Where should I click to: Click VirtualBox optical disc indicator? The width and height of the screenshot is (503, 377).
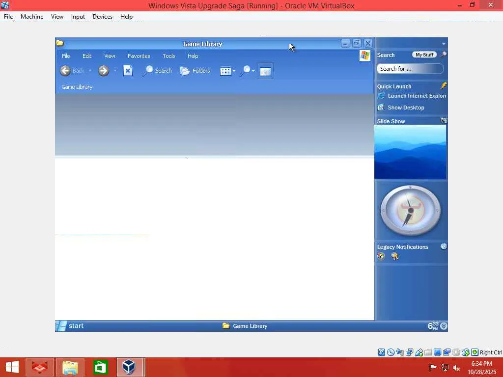coord(391,352)
